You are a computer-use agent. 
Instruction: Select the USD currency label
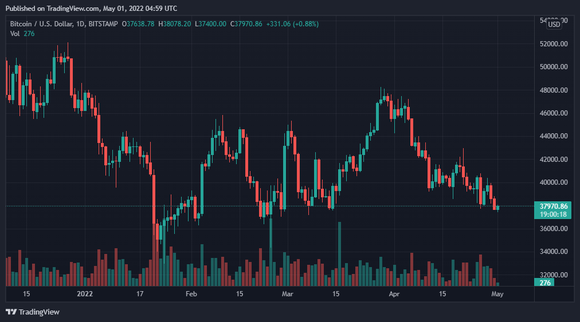pyautogui.click(x=554, y=25)
